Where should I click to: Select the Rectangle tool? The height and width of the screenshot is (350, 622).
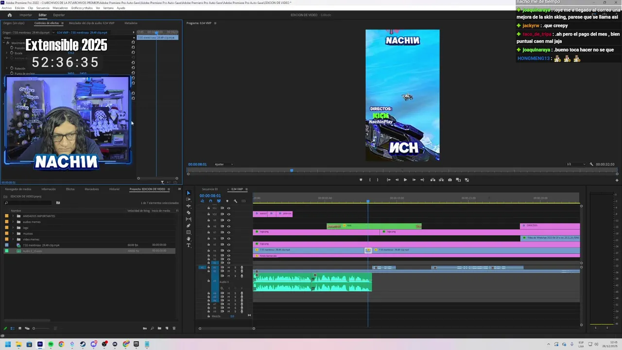[189, 232]
